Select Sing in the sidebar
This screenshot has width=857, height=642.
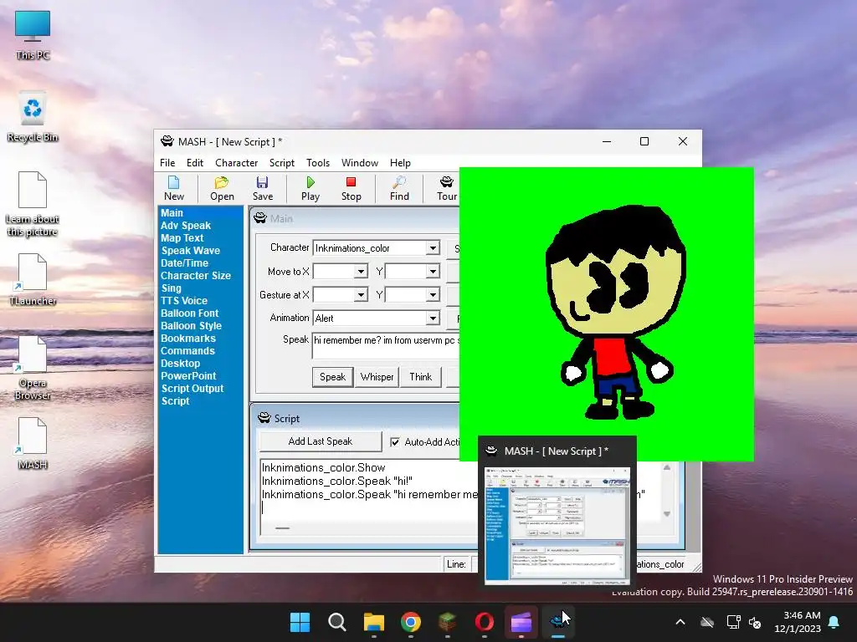click(x=171, y=288)
